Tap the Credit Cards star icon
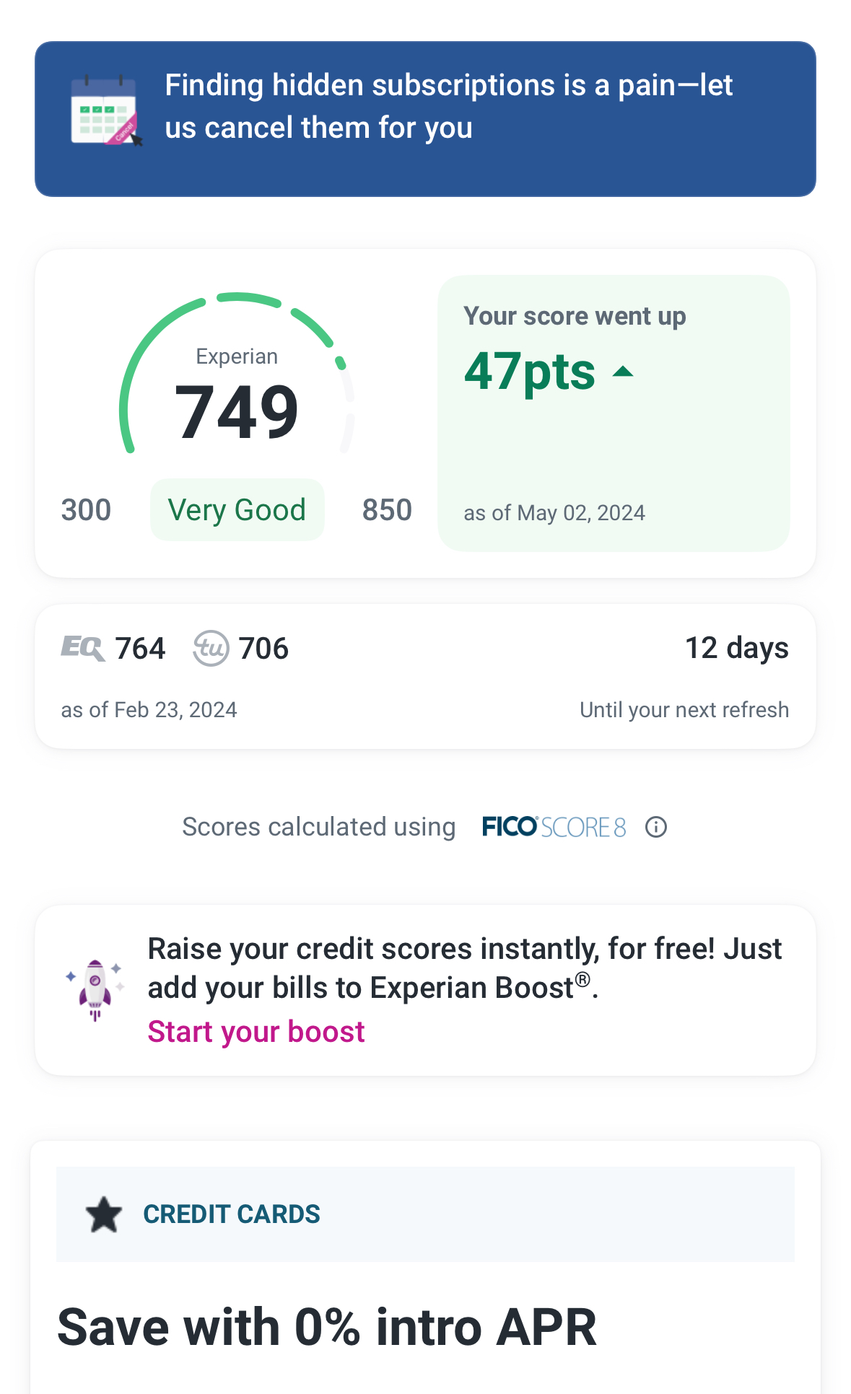Viewport: 851px width, 1394px height. pos(104,1214)
